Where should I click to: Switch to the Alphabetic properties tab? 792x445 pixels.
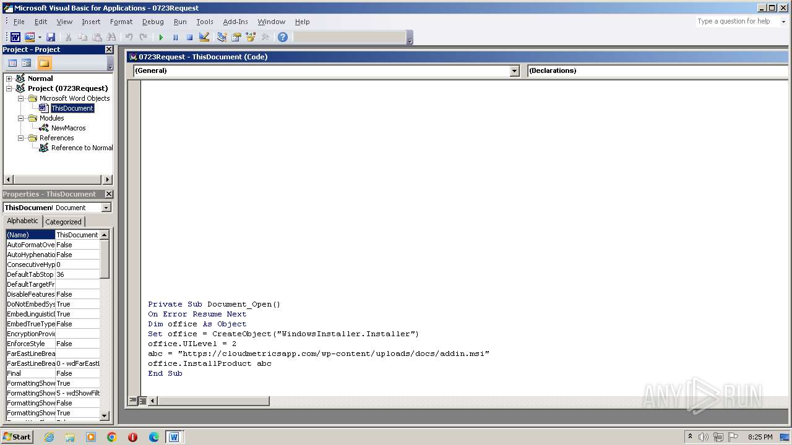[x=23, y=221]
